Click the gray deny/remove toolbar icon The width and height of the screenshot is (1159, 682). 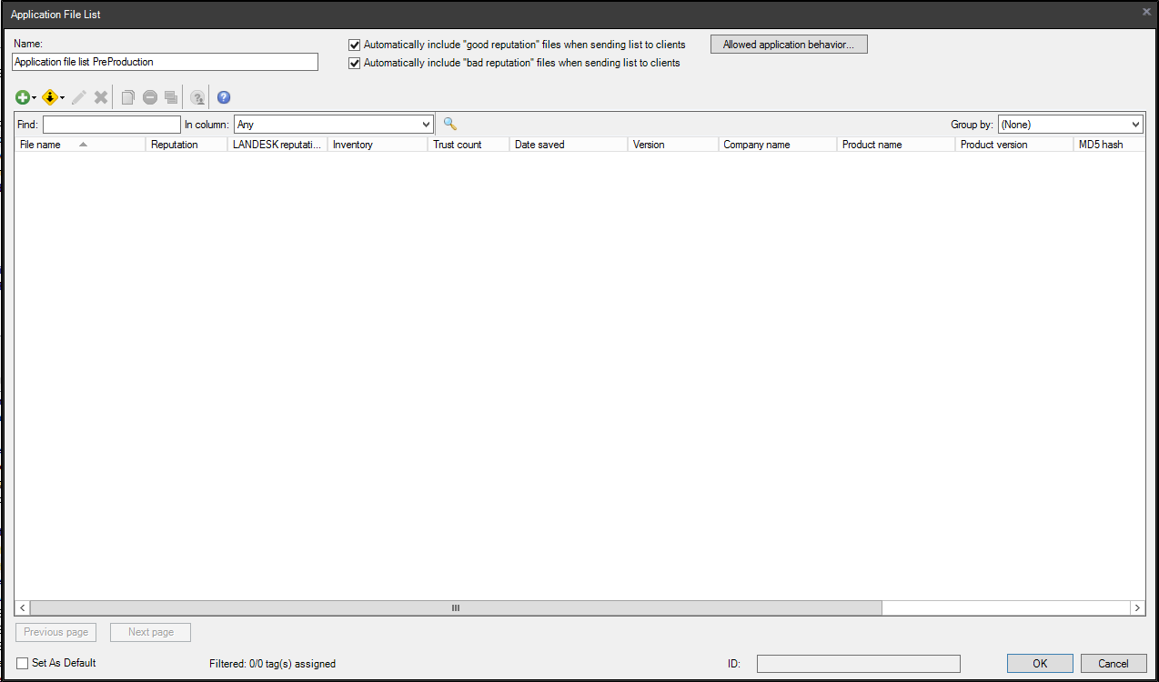point(149,97)
